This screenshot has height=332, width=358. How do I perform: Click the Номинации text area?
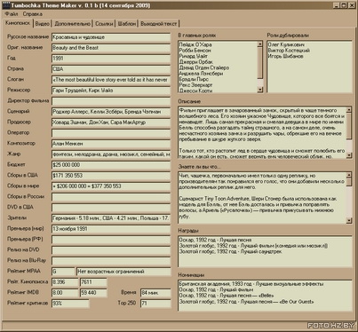pyautogui.click(x=265, y=296)
